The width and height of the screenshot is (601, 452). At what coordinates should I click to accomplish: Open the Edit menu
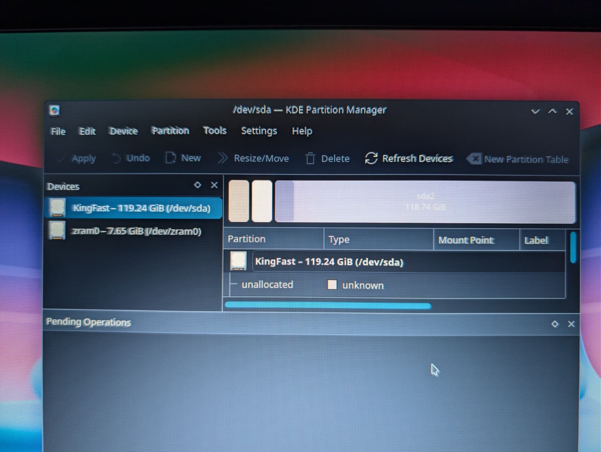click(x=87, y=131)
